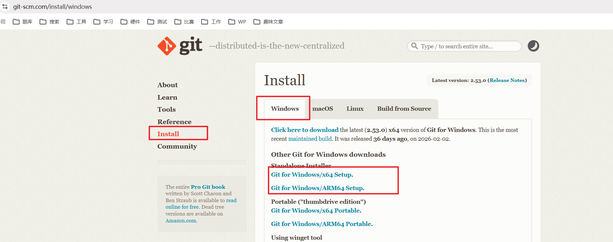Switch to the macOS tab
613x242 pixels.
click(x=322, y=109)
